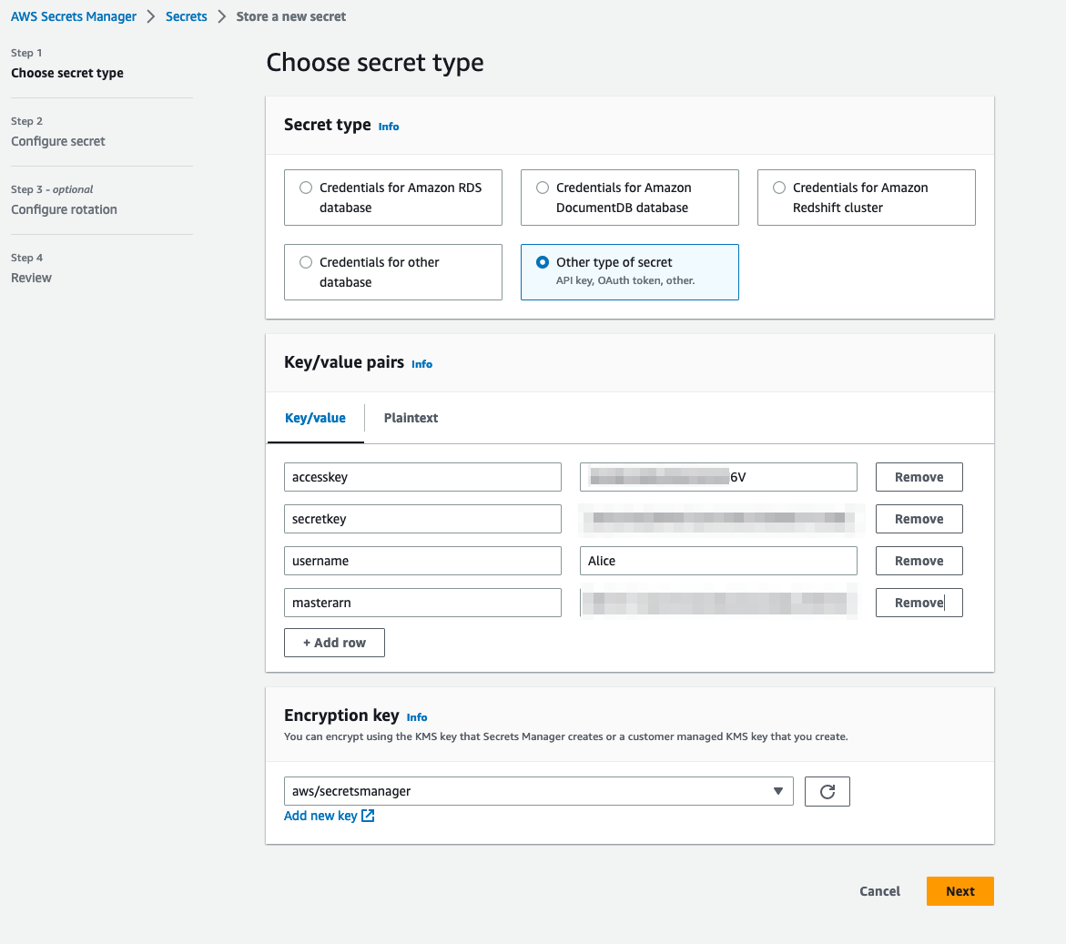Click the masterarn key input field
Image resolution: width=1066 pixels, height=944 pixels.
click(423, 603)
